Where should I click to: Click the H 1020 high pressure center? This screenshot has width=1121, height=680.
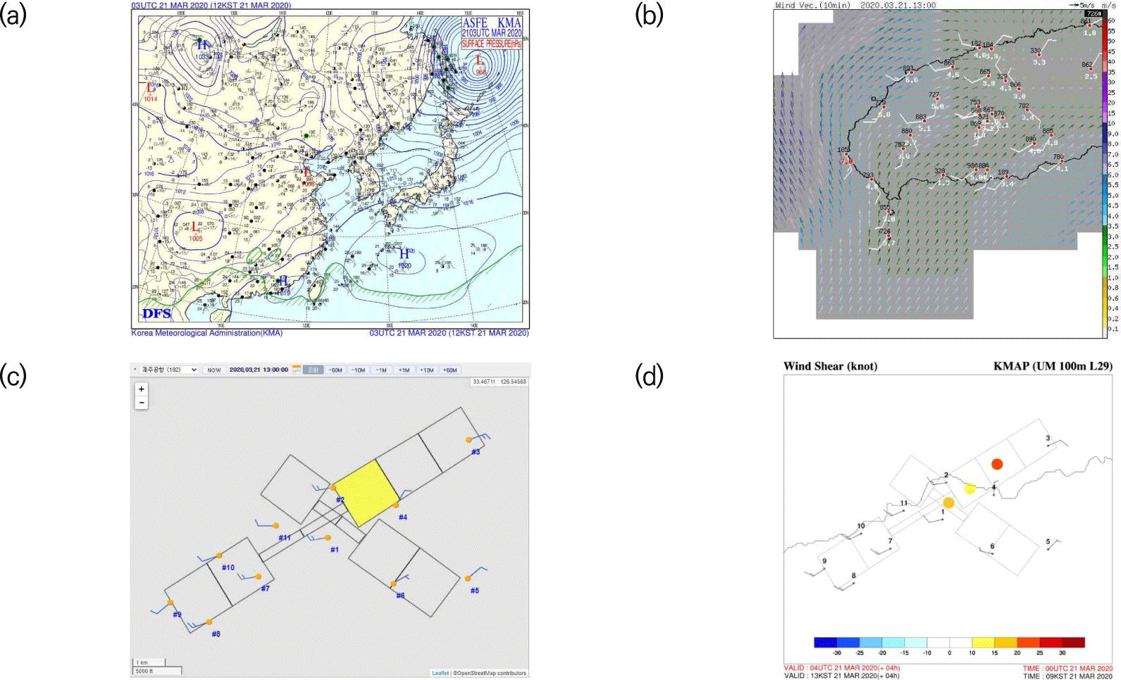(404, 258)
